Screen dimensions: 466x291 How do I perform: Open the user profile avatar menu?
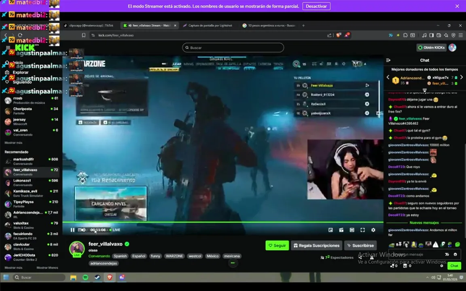(x=452, y=48)
